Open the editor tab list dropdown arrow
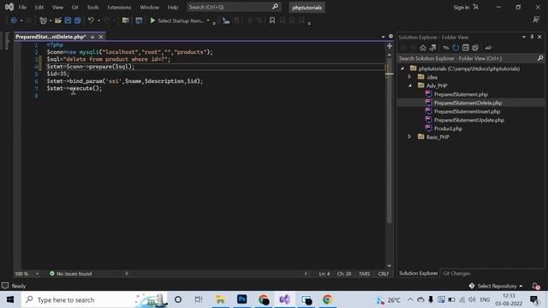The width and height of the screenshot is (548, 308). (383, 37)
